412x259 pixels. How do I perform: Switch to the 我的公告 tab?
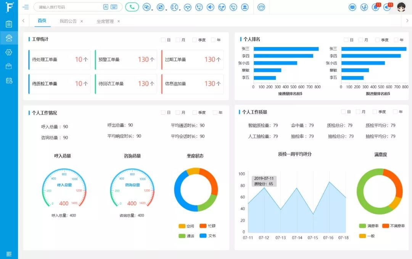click(68, 21)
